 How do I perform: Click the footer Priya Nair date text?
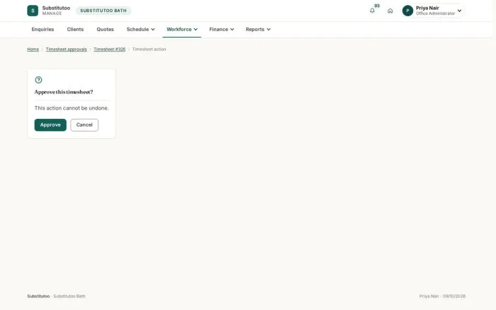pos(442,296)
